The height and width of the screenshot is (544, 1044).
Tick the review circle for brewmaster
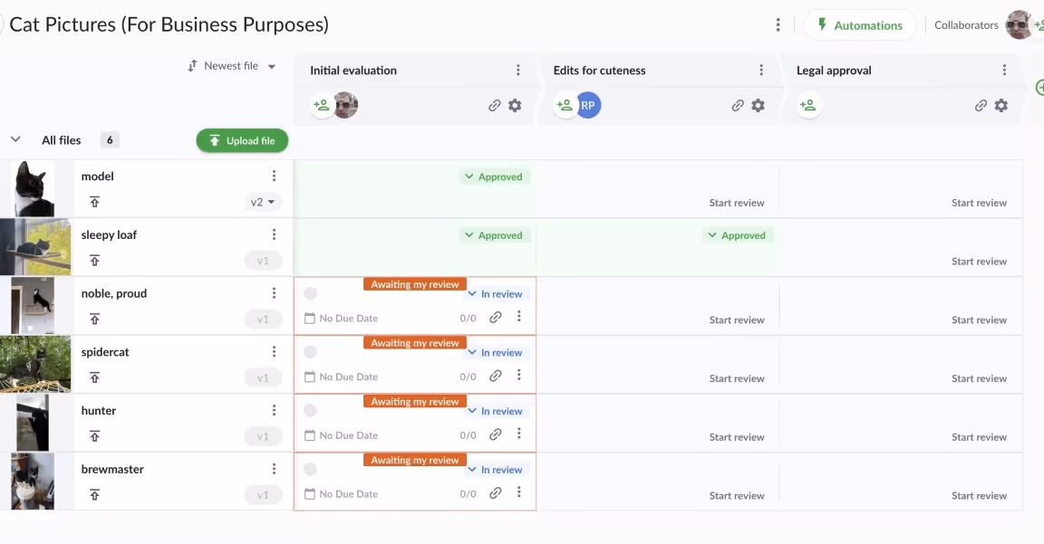click(310, 468)
